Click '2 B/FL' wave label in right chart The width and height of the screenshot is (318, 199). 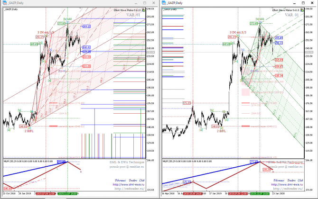(x=221, y=131)
